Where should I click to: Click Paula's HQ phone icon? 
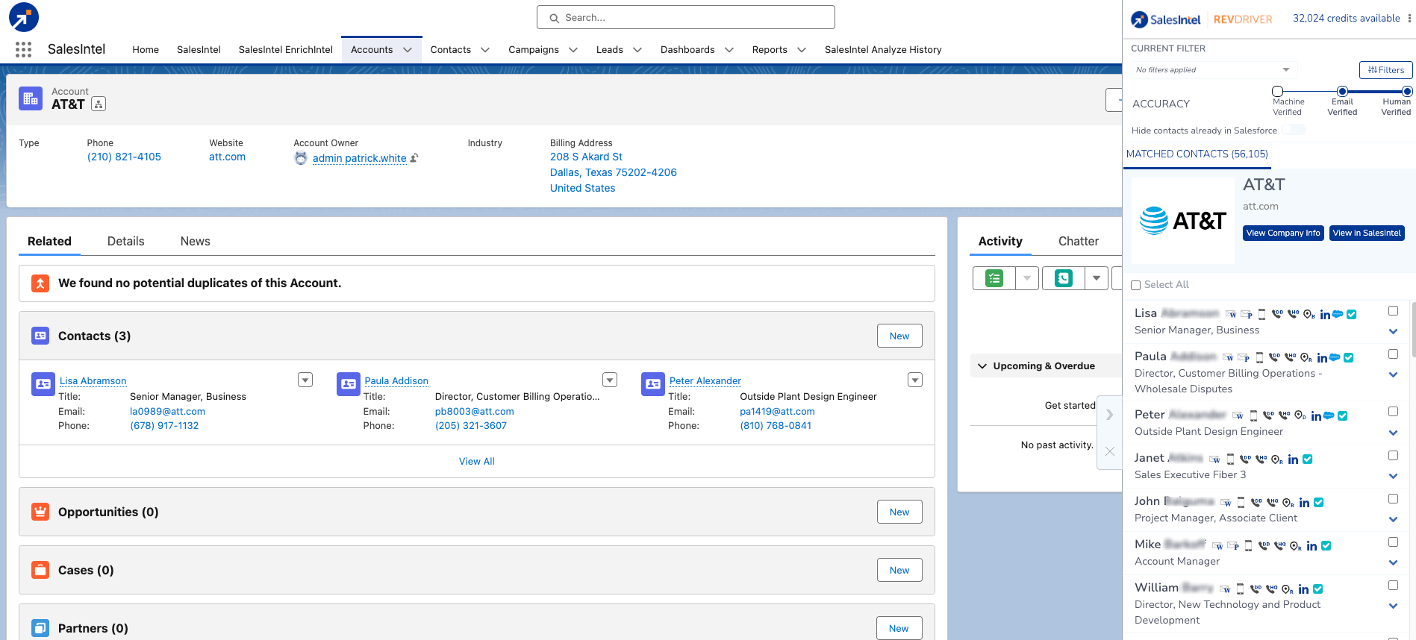[1291, 357]
